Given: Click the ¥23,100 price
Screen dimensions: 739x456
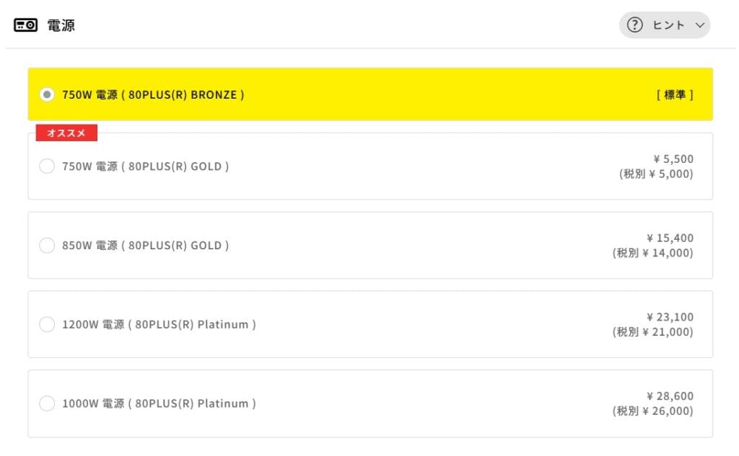Looking at the screenshot, I should [670, 317].
